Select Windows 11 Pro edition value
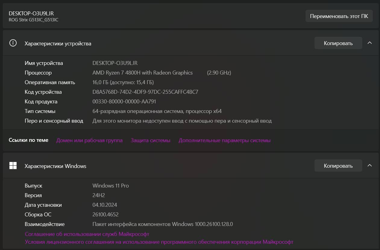This screenshot has width=380, height=250. point(111,186)
